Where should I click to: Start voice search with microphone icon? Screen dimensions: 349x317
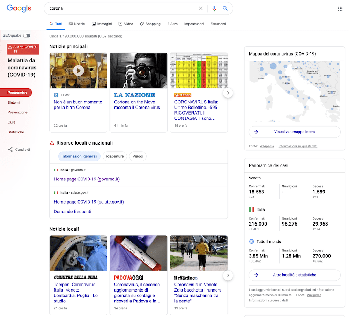pyautogui.click(x=214, y=8)
